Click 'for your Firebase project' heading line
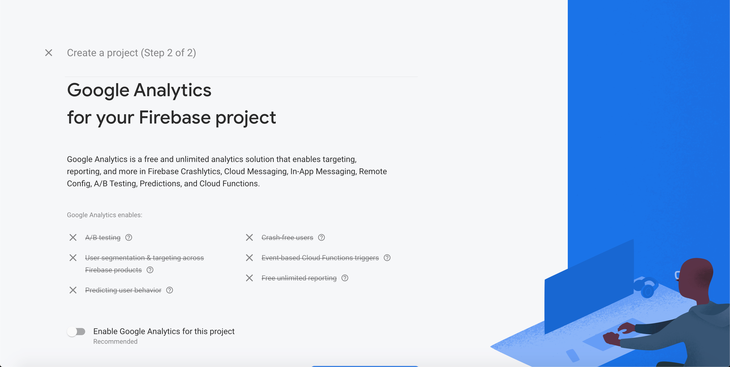Image resolution: width=730 pixels, height=367 pixels. coord(171,118)
